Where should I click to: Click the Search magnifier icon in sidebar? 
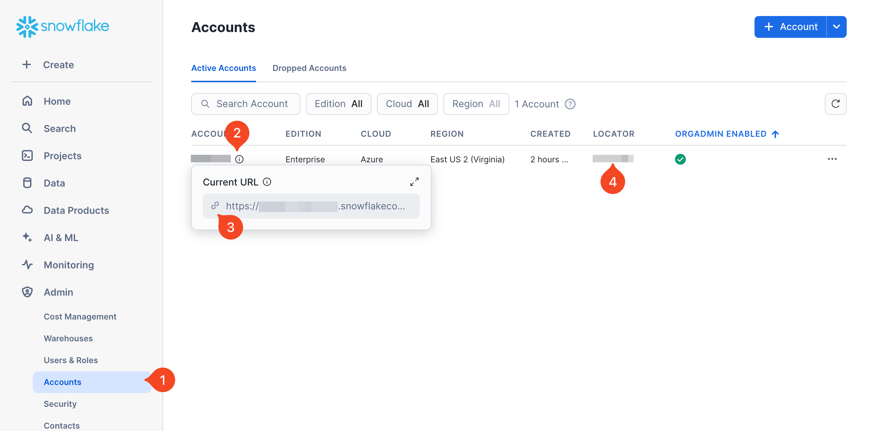coord(27,128)
